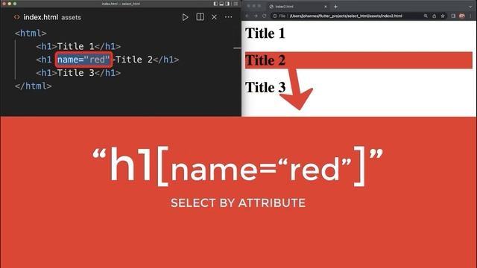477x268 pixels.
Task: Open the browser tab search dropdown
Action: [470, 7]
